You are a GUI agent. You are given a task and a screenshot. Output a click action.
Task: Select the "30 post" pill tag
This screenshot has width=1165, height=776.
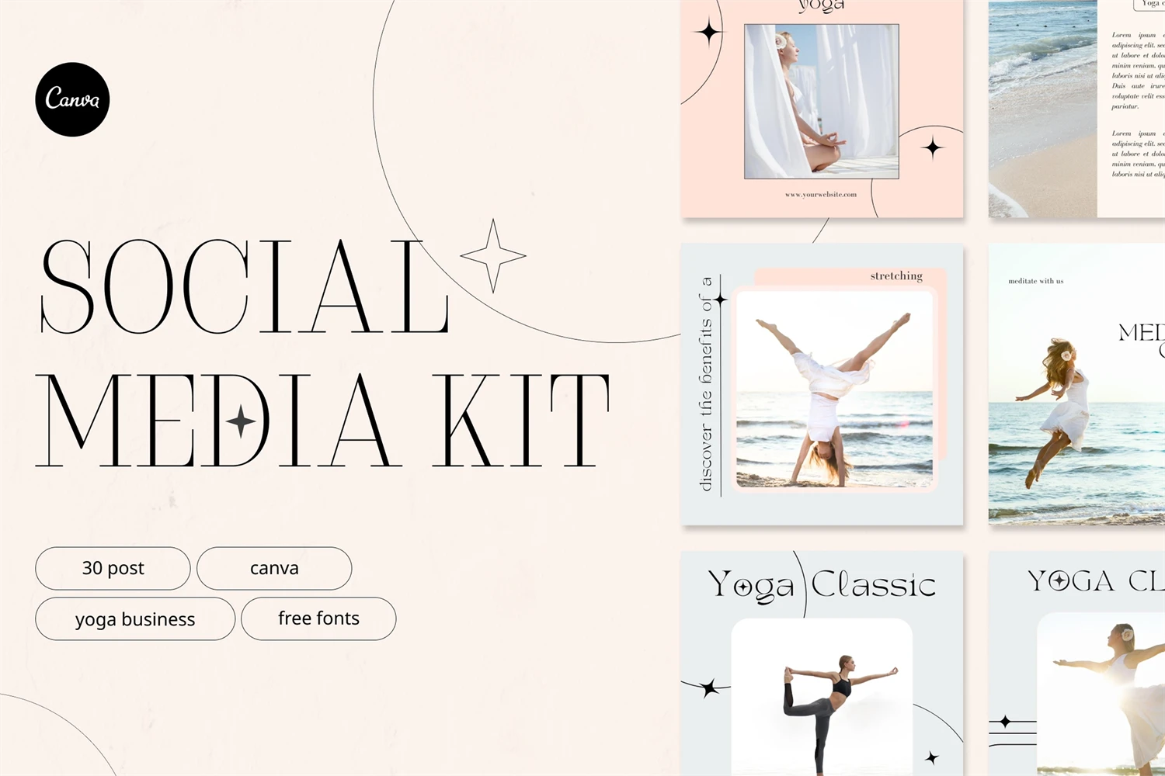point(113,568)
